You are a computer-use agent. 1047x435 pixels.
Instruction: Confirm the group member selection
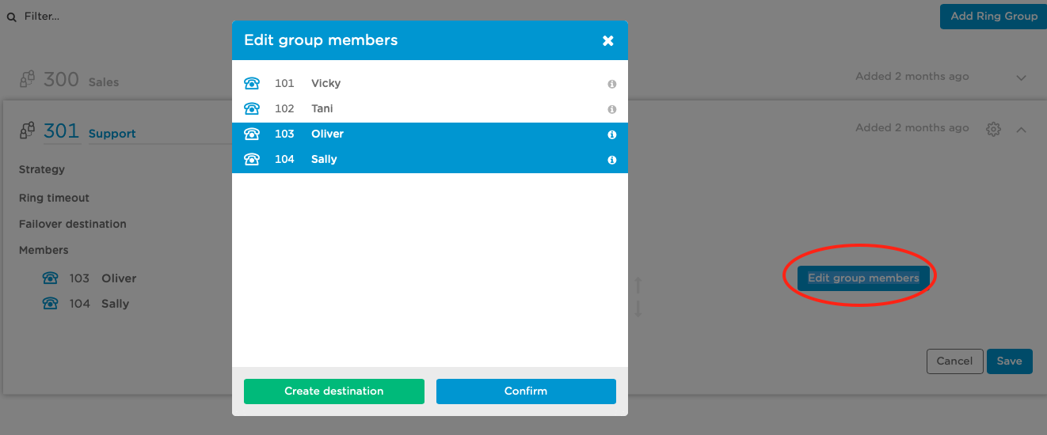pos(526,391)
